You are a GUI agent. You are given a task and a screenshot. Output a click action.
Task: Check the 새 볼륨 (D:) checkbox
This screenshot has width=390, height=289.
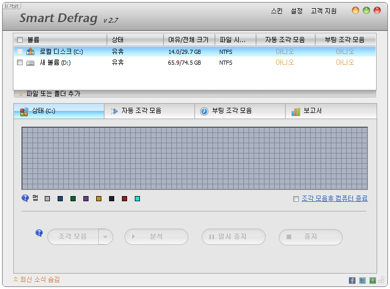pyautogui.click(x=20, y=63)
